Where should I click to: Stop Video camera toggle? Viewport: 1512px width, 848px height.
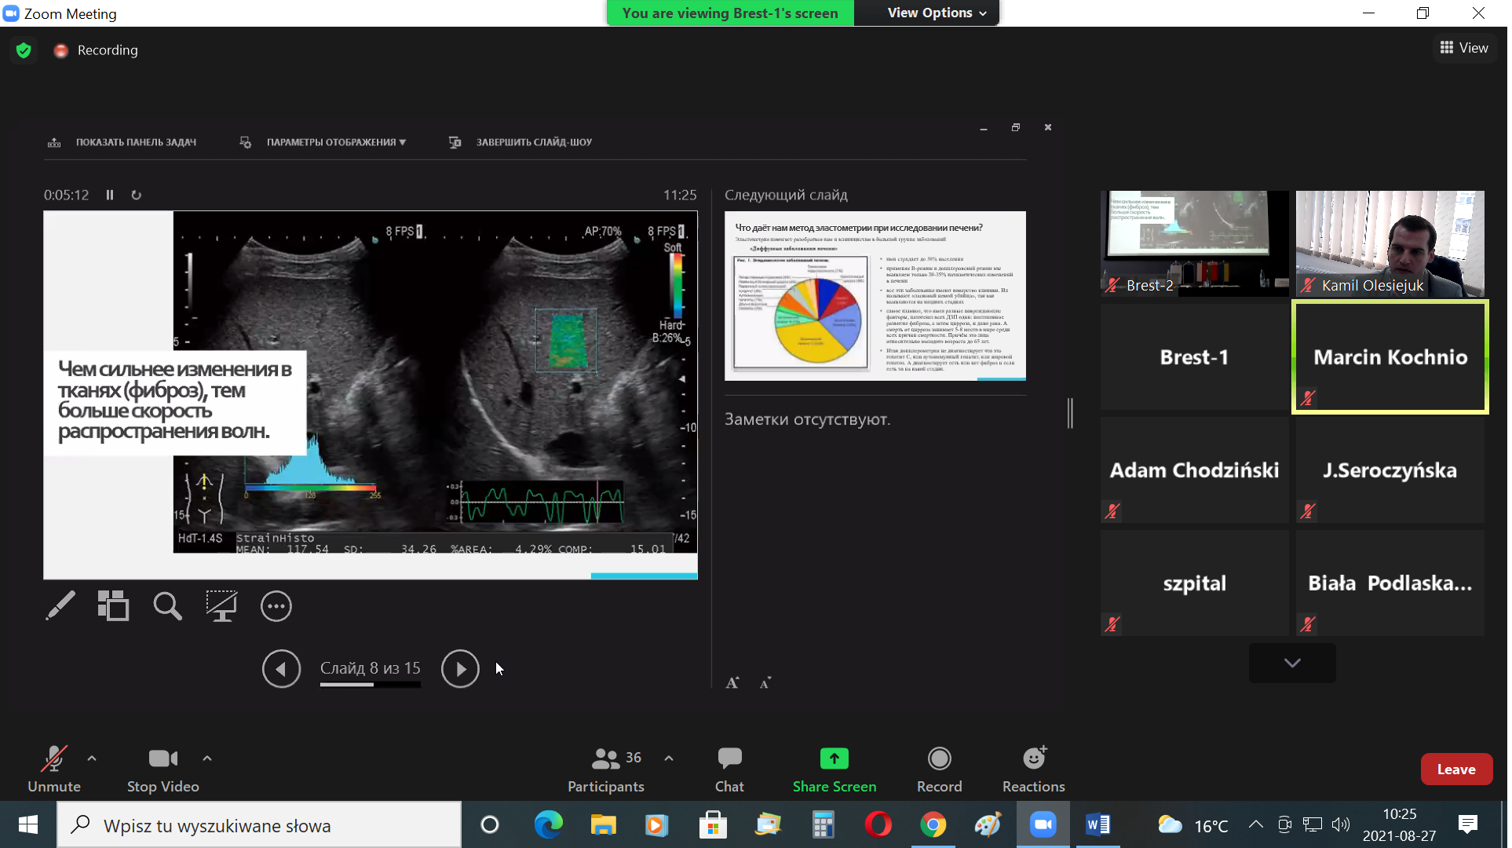point(163,769)
